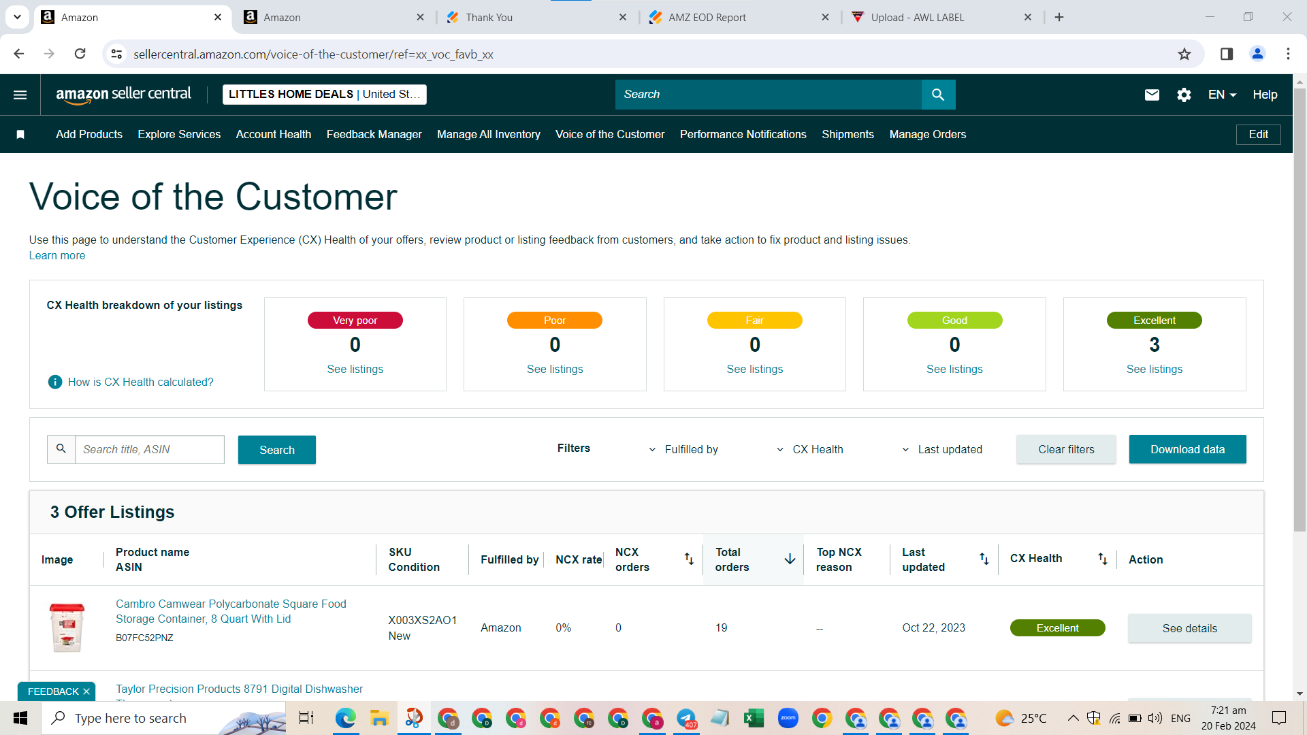1307x735 pixels.
Task: Open Feedback Manager menu item
Action: (x=374, y=135)
